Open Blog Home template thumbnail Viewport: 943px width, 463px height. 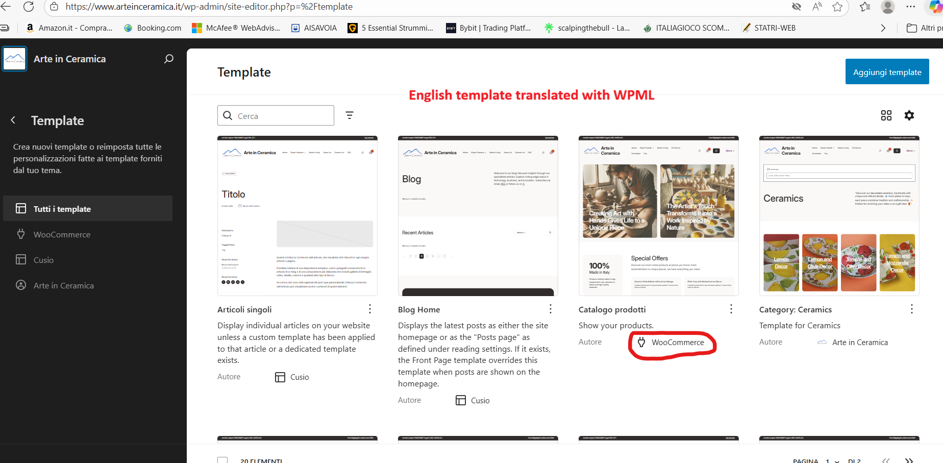tap(478, 216)
